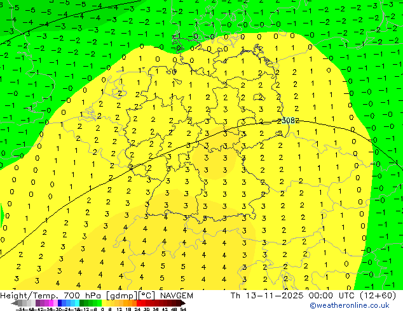Viewport: 403px width, 311px height.
Task: Pick the bright yellow legend swatch above 0
Action: (104, 303)
